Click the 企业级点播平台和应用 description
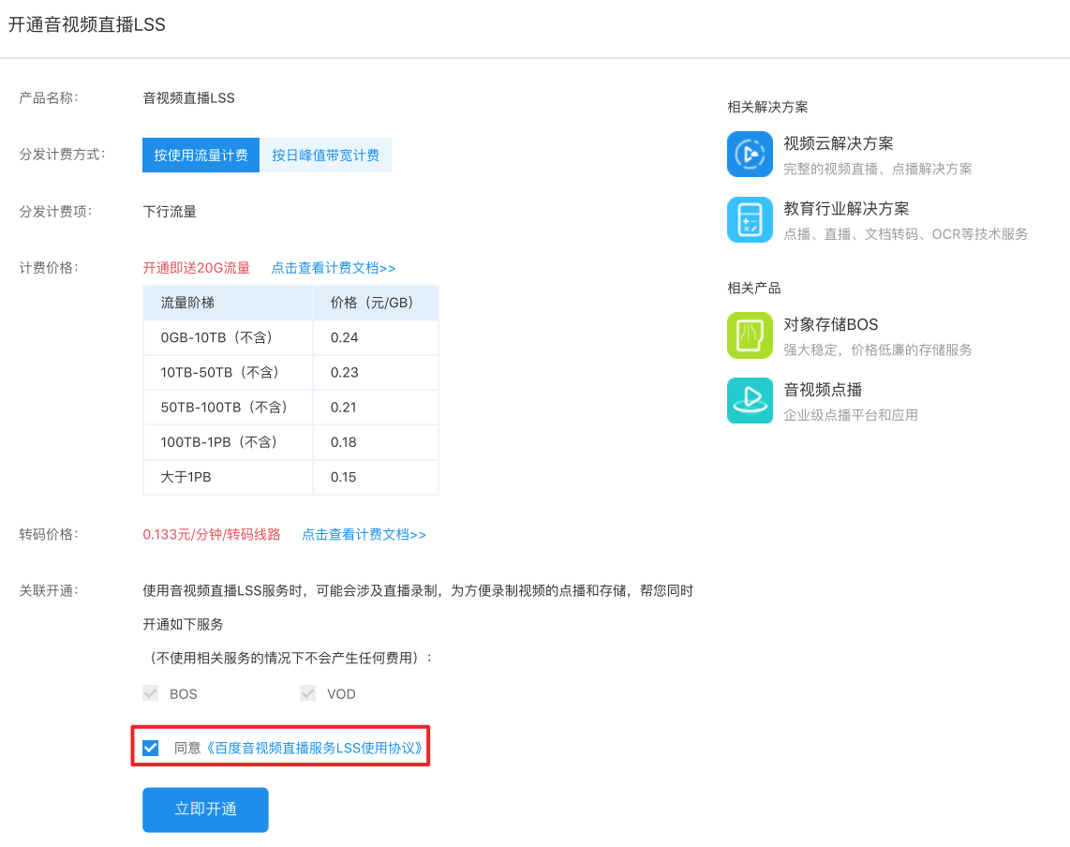The height and width of the screenshot is (847, 1070). coord(850,415)
